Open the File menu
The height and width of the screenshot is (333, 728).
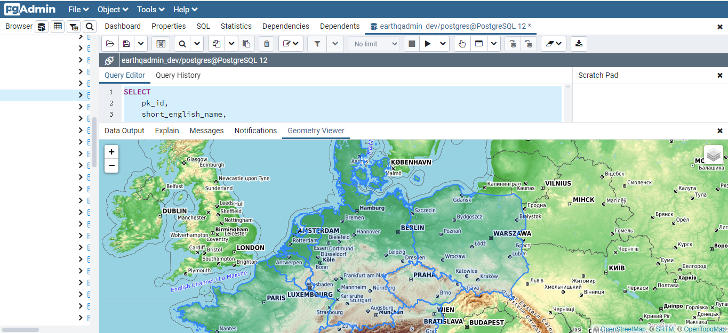(78, 10)
